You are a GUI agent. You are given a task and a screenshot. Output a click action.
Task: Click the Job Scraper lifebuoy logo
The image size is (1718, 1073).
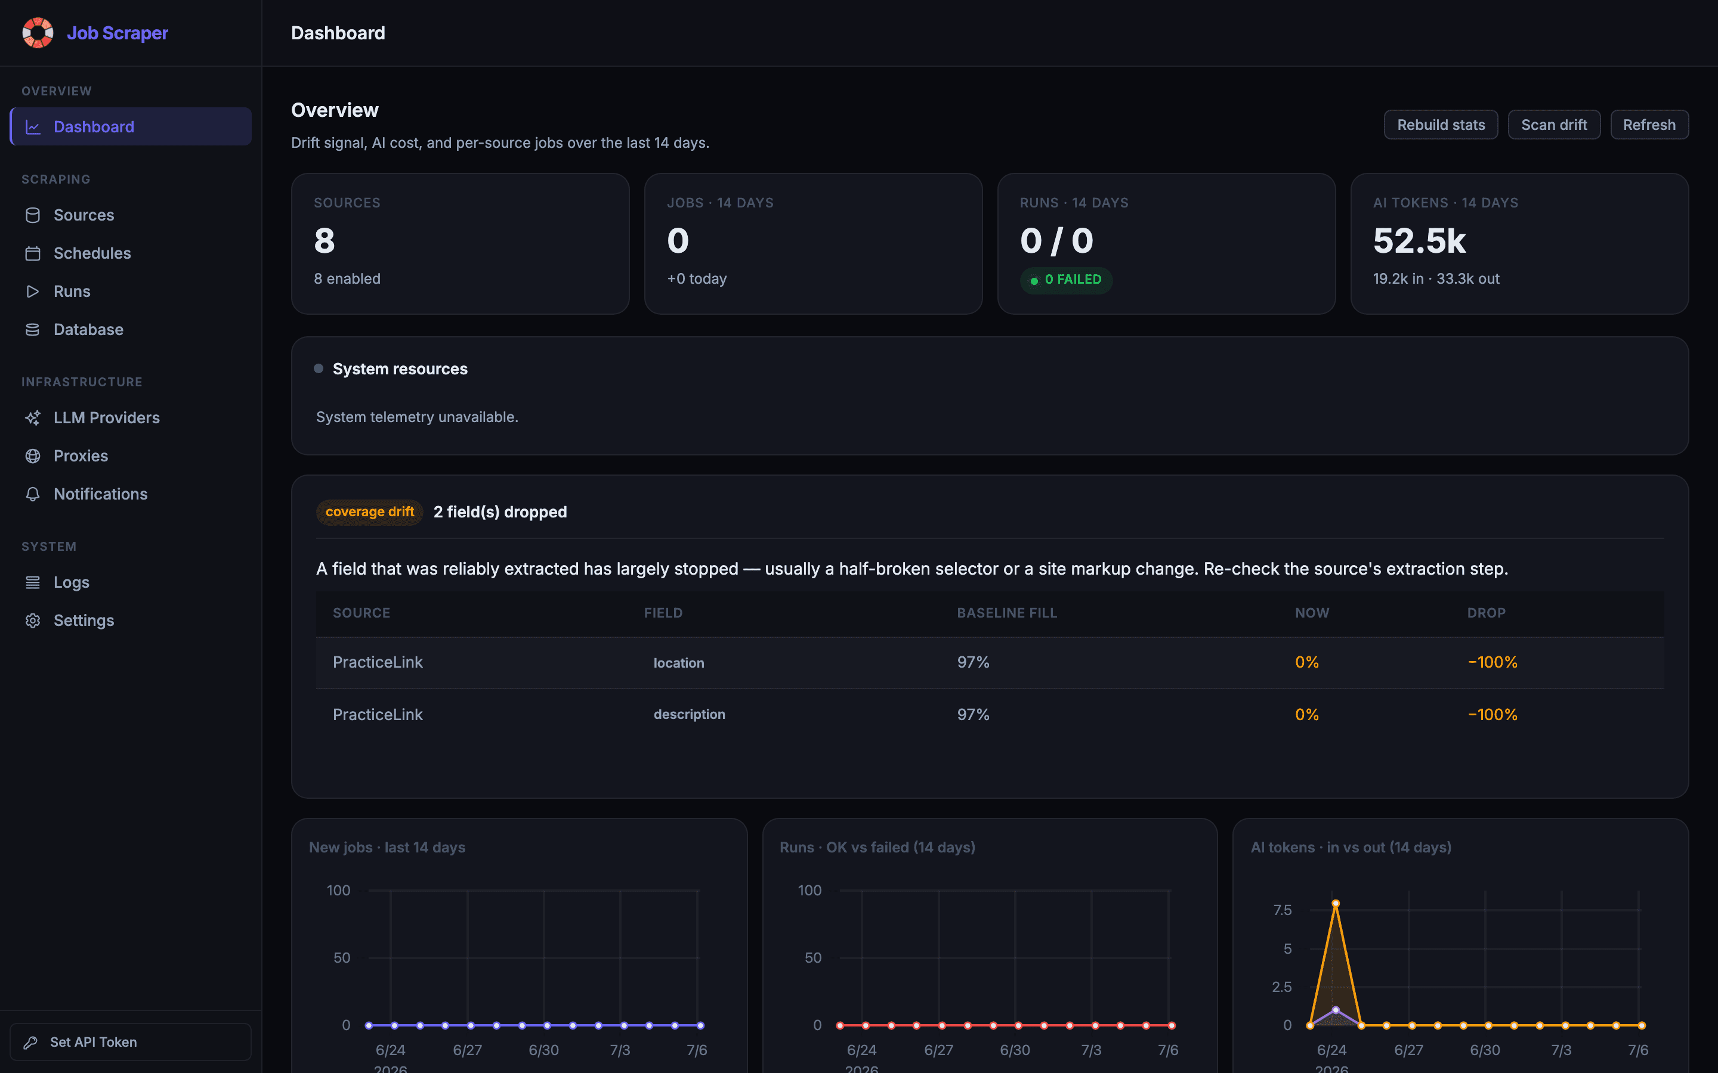tap(38, 33)
